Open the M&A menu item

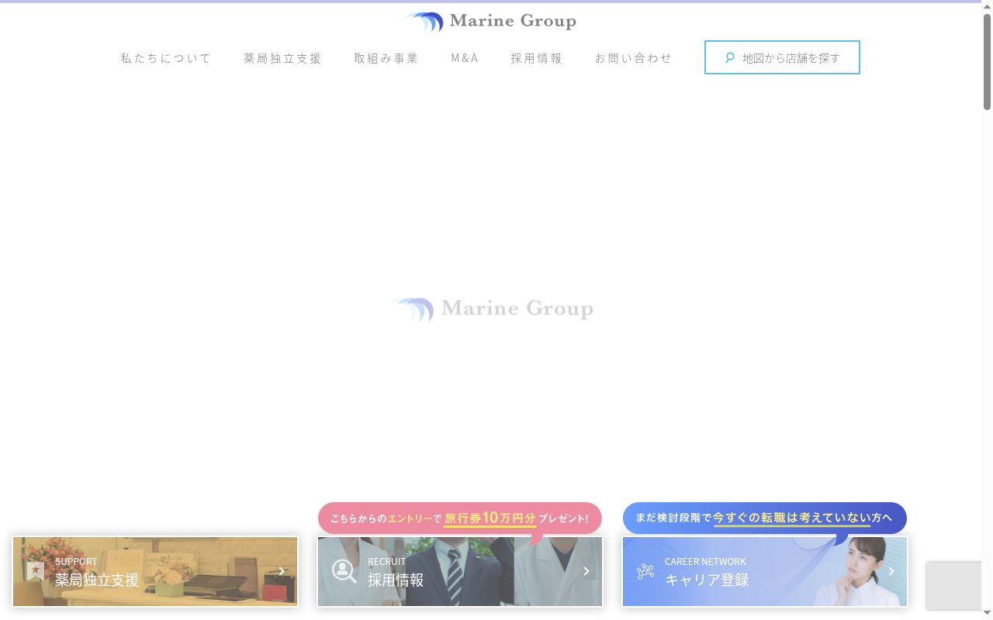coord(465,58)
